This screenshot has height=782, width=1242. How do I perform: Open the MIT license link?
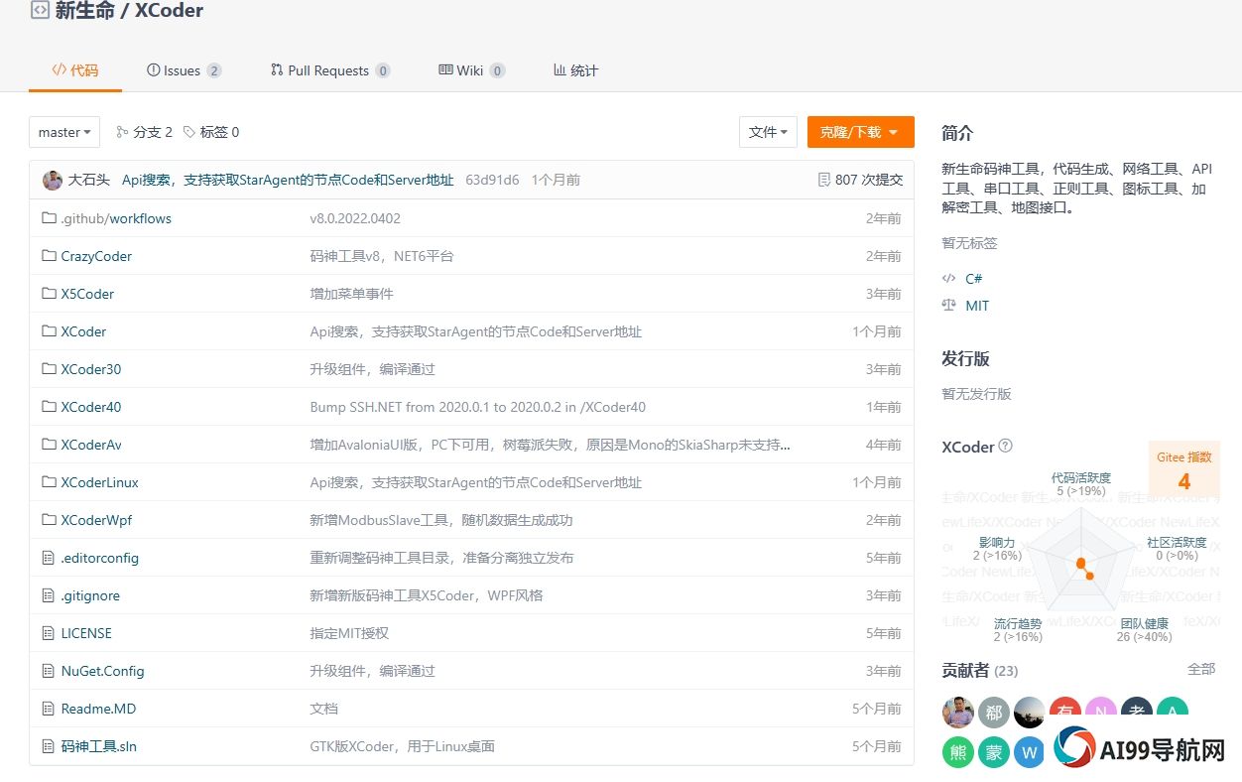point(977,306)
